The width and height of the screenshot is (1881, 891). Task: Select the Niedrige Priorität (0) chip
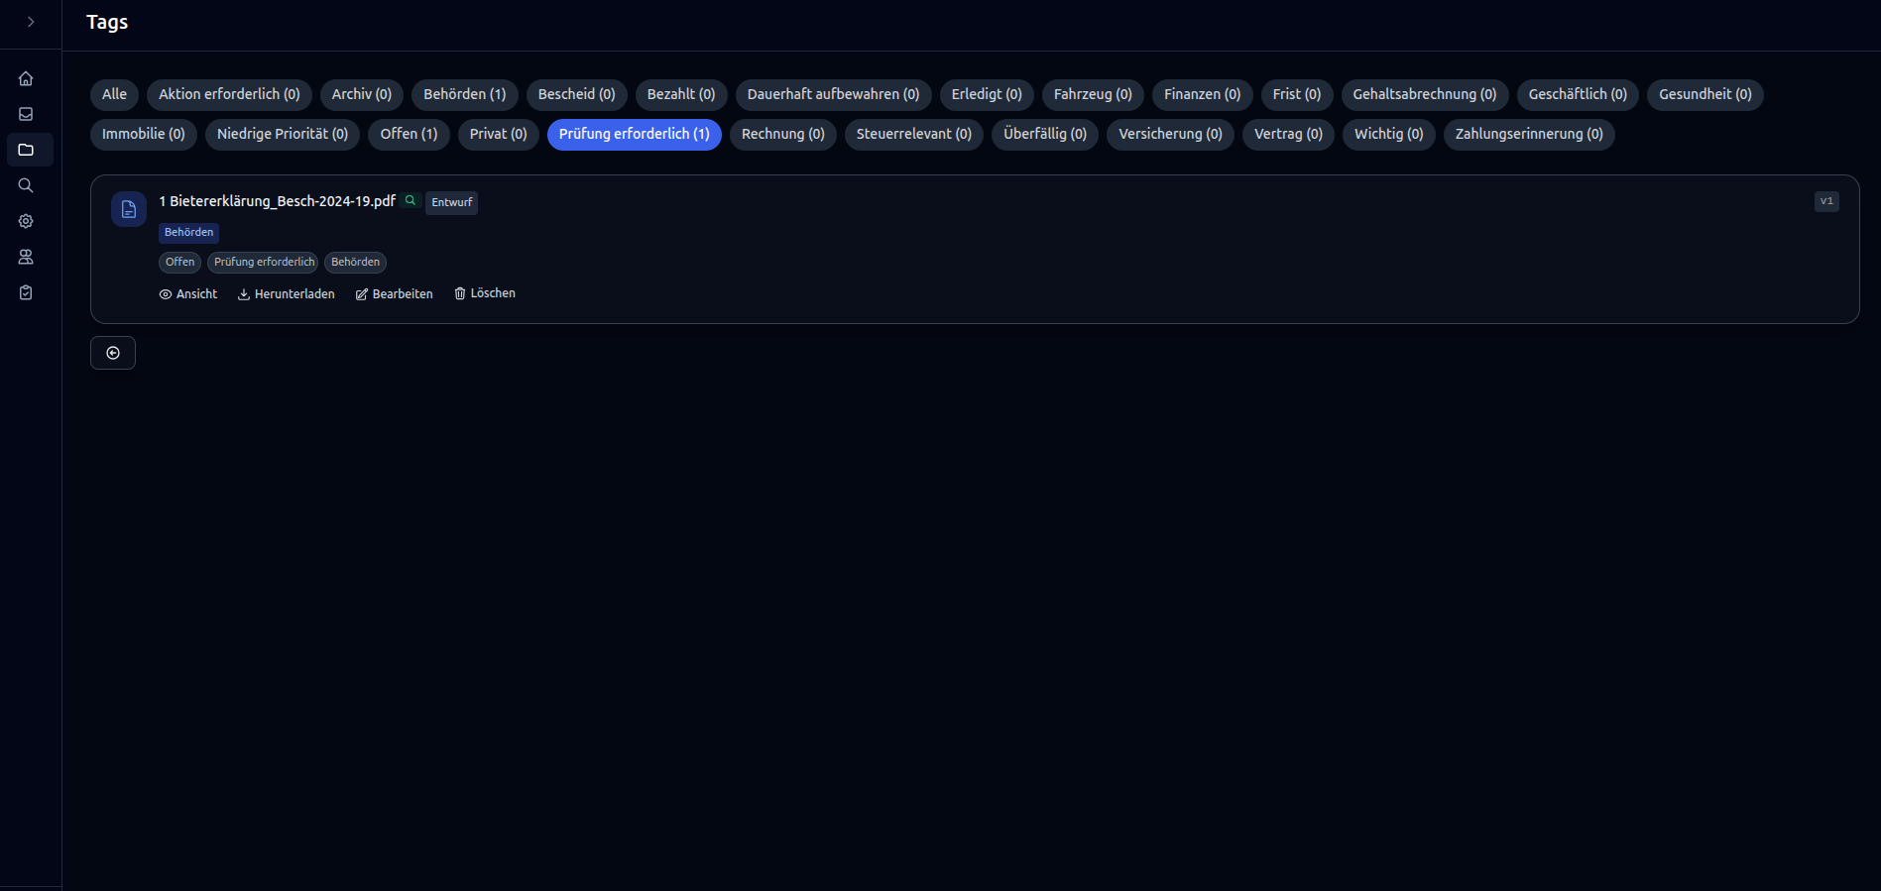tap(283, 134)
